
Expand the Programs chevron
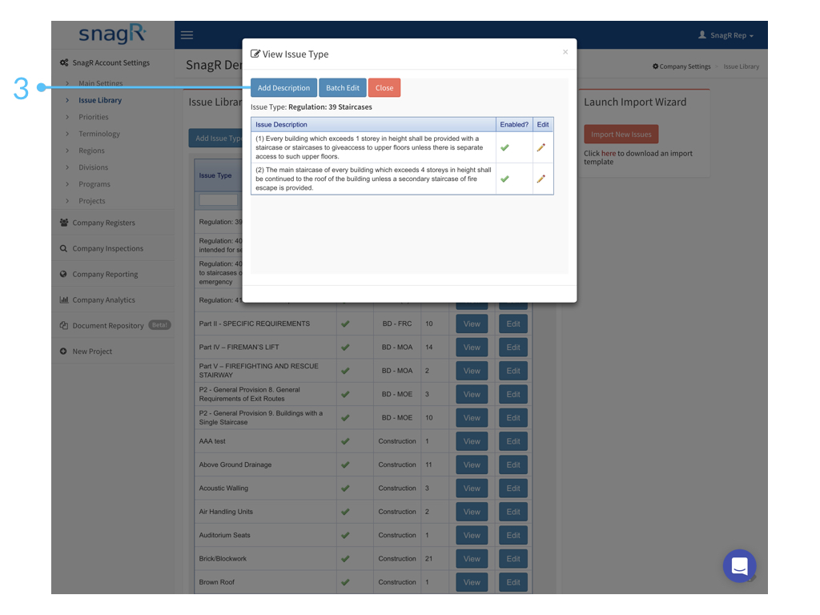[x=67, y=184]
